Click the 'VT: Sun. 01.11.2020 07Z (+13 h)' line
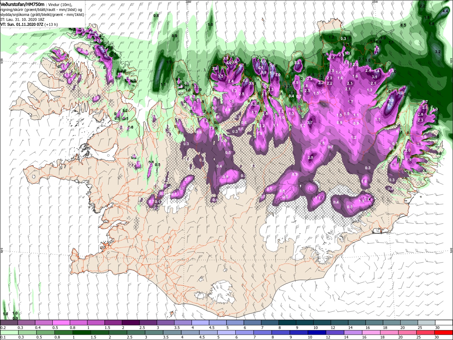The height and width of the screenshot is (340, 453). [x=29, y=24]
